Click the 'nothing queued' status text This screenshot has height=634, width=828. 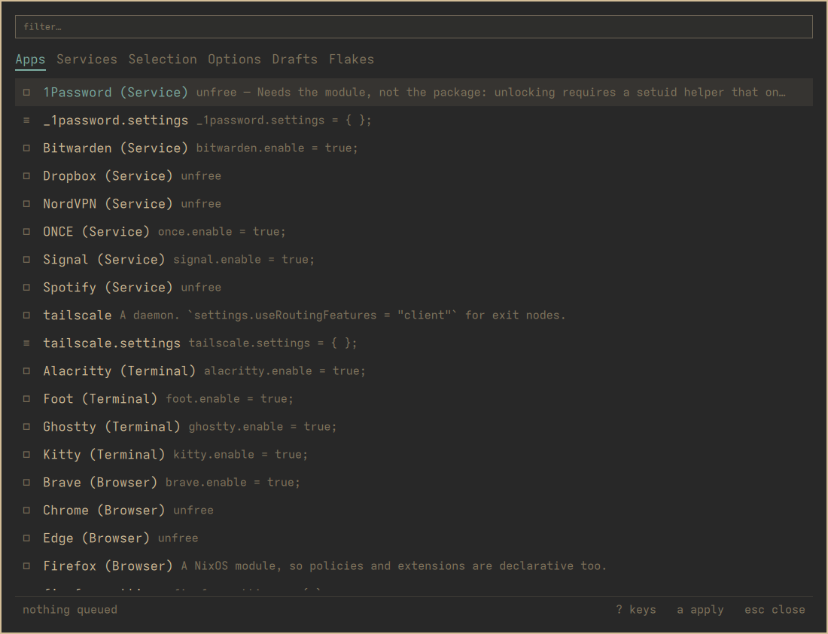pos(70,610)
